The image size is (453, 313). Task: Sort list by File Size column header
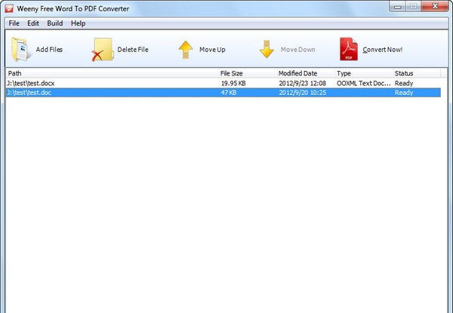(248, 73)
